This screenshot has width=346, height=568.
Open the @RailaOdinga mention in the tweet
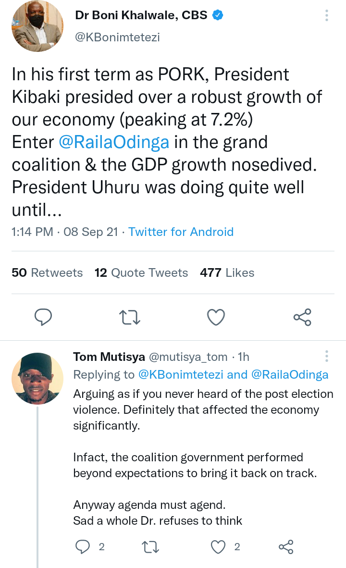pyautogui.click(x=114, y=142)
